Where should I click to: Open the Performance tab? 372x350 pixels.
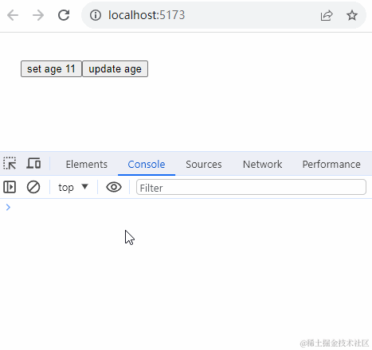click(331, 165)
